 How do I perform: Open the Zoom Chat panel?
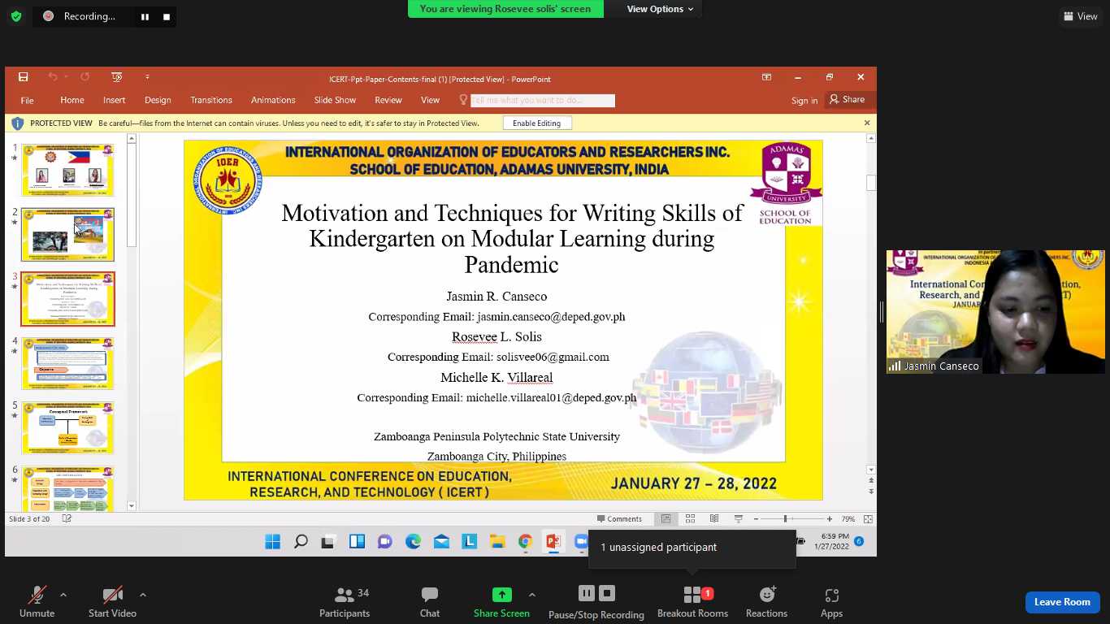click(429, 602)
